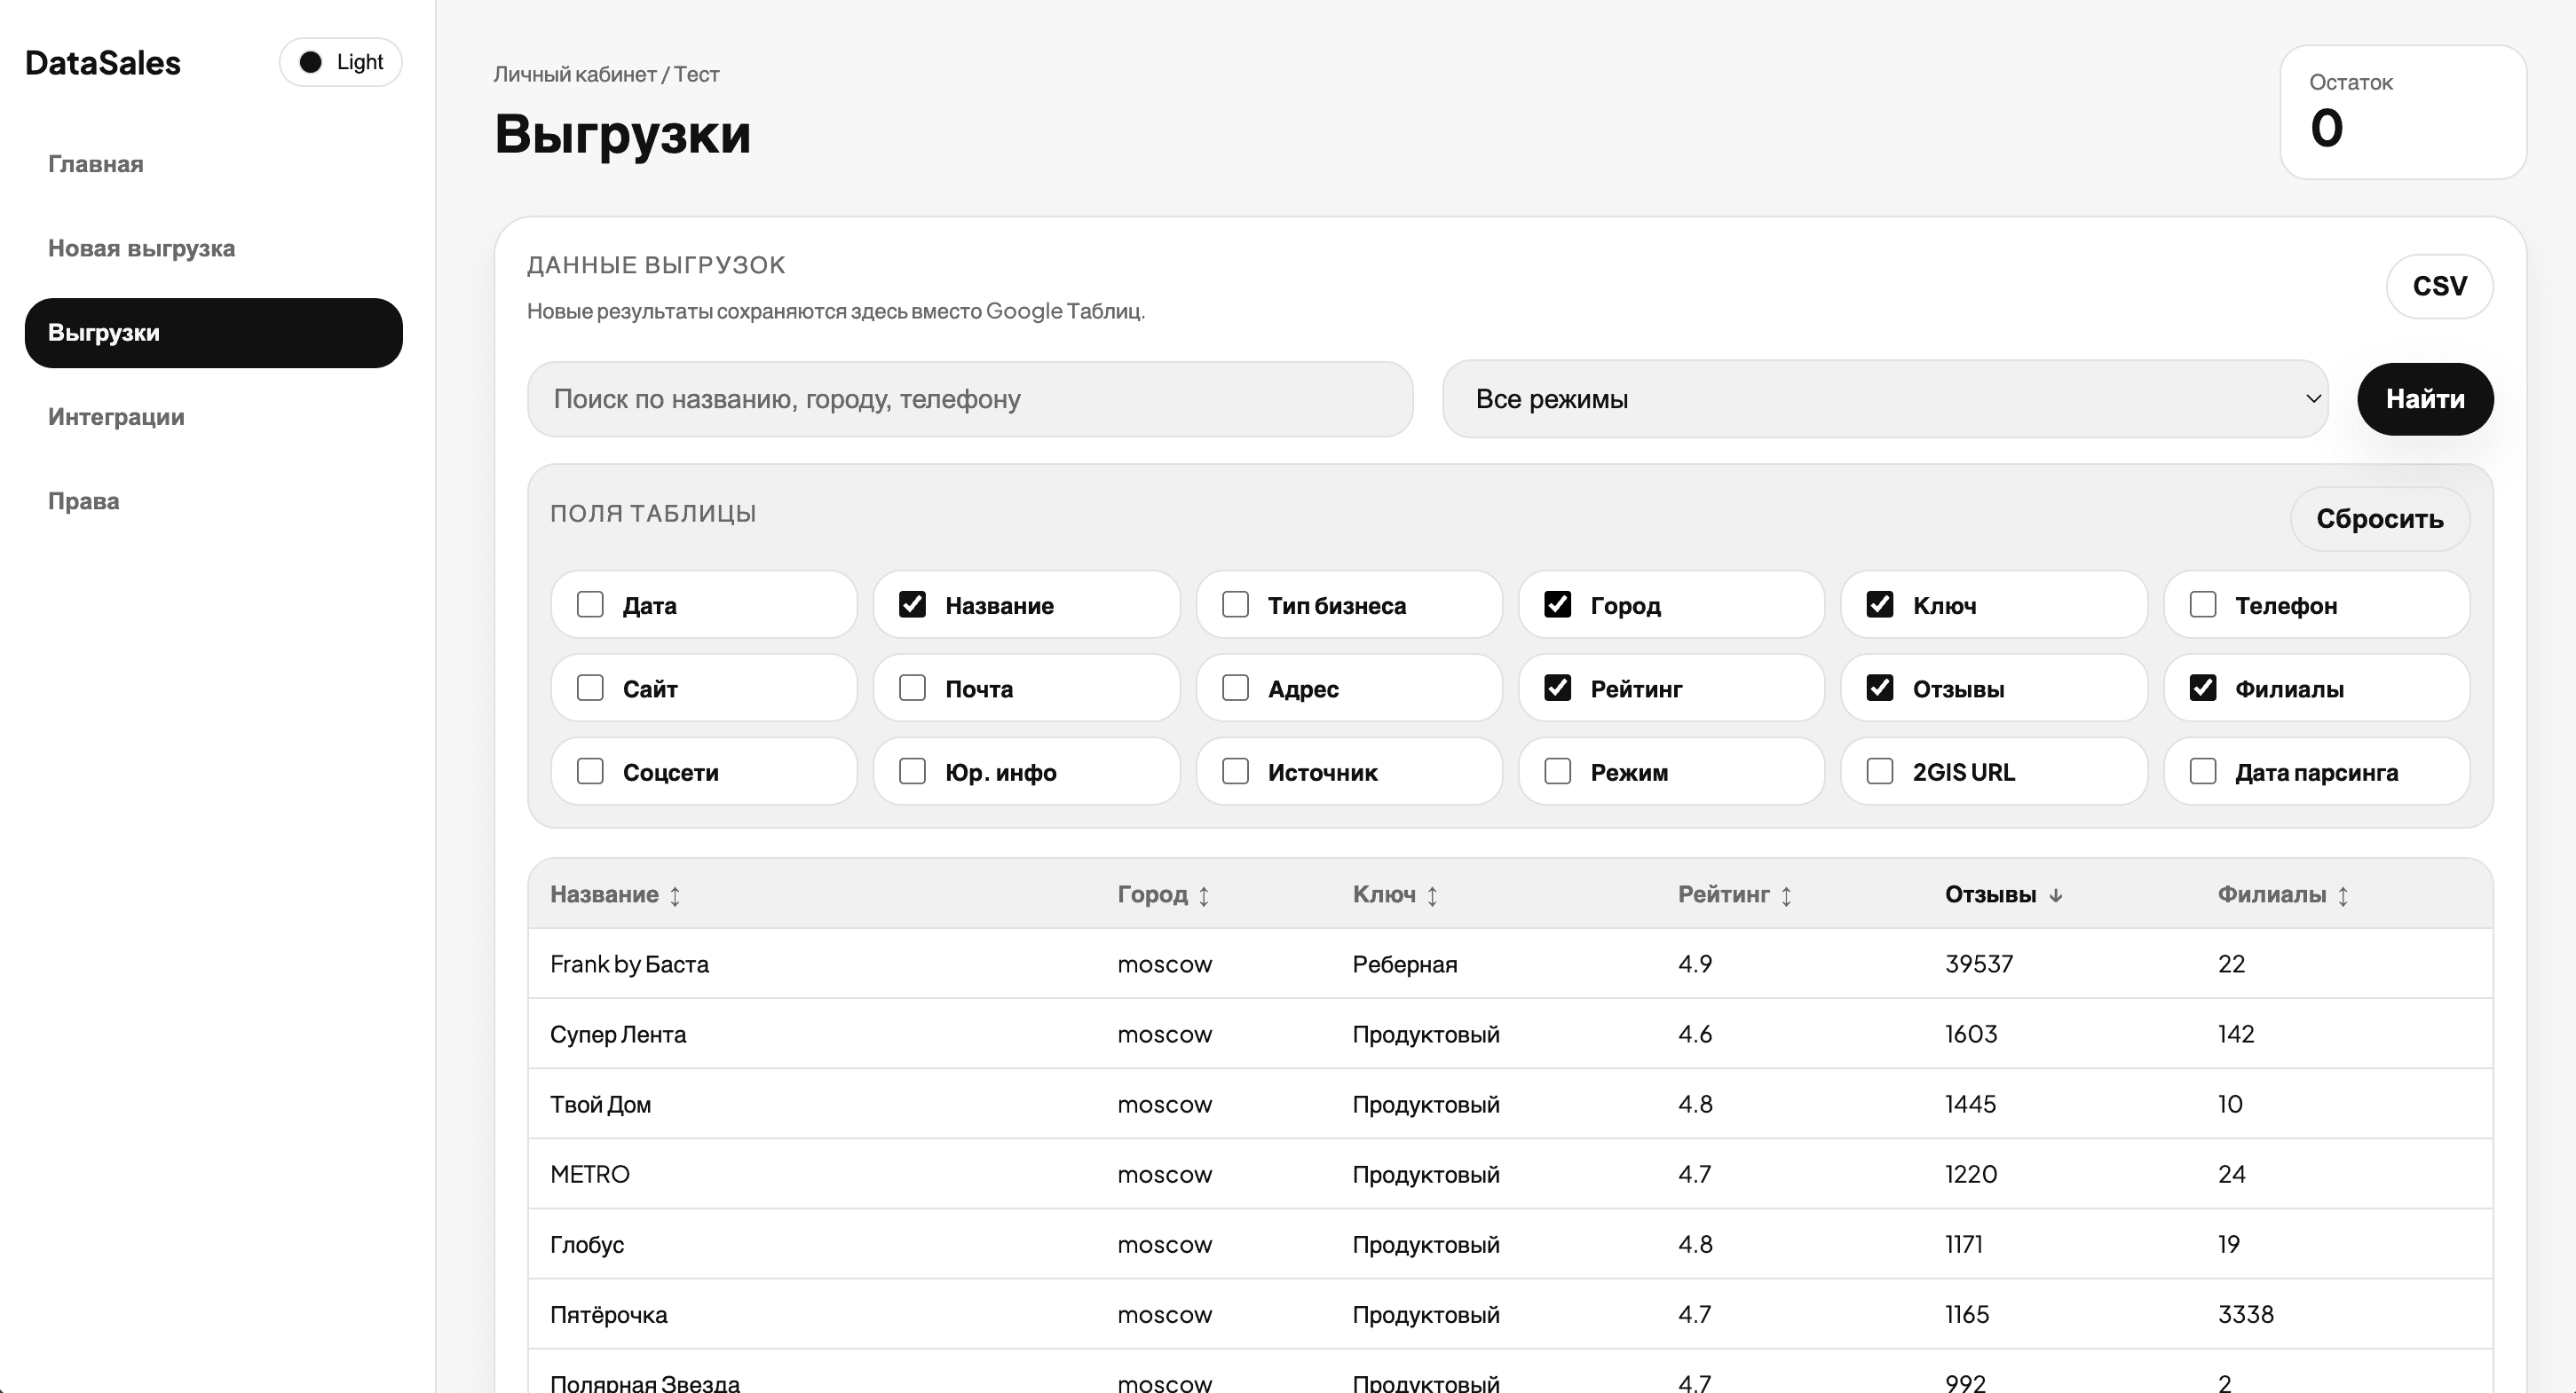This screenshot has width=2576, height=1393.
Task: Enable the Адрес field checkbox
Action: 1235,688
